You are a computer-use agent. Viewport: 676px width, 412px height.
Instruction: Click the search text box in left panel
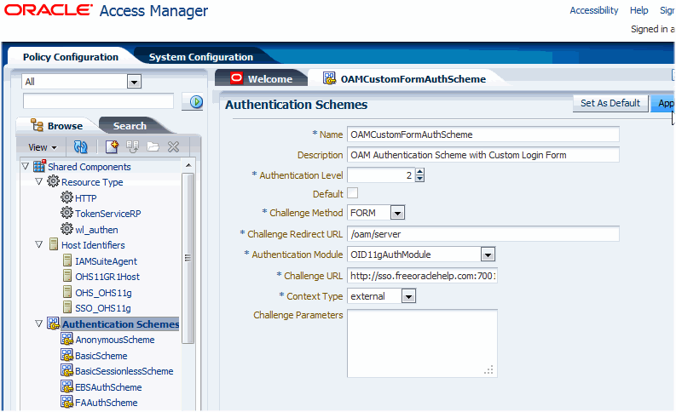[98, 101]
